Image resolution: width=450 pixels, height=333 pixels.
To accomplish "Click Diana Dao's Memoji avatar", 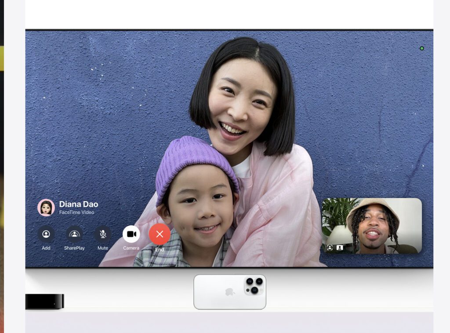I will coord(46,207).
